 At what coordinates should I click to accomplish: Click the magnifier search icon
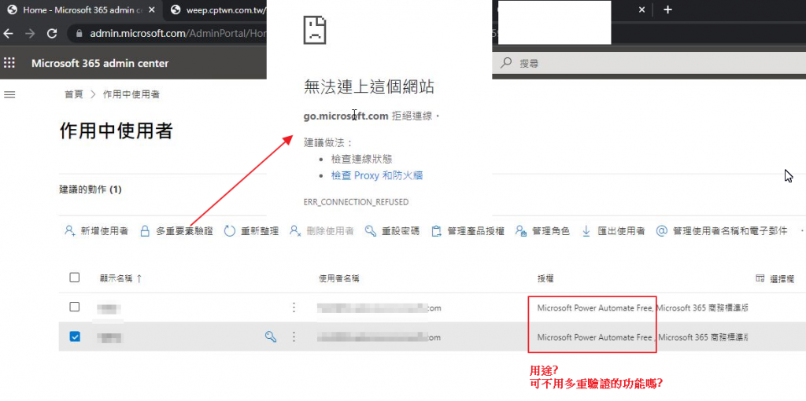point(506,63)
